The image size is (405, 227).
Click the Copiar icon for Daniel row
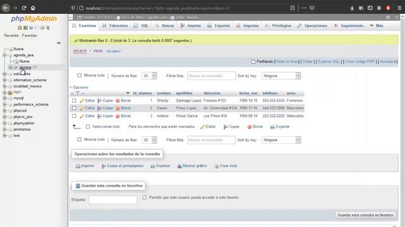point(99,108)
